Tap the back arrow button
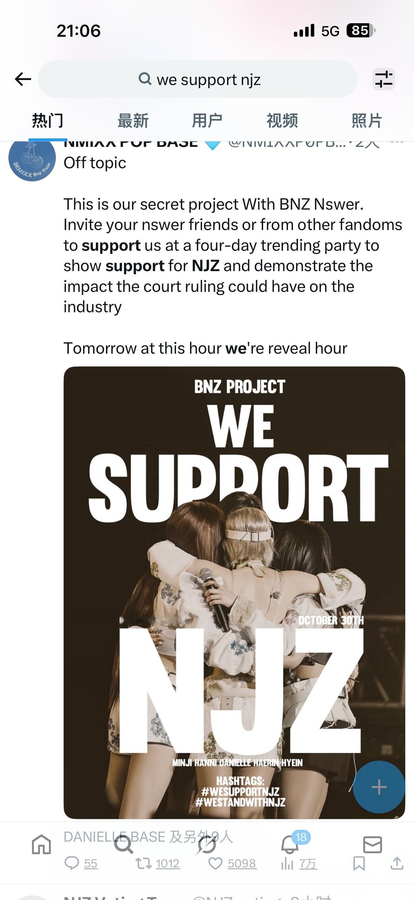The height and width of the screenshot is (900, 414). point(23,79)
